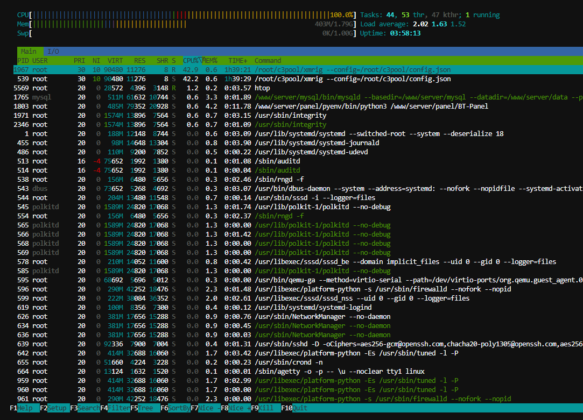Select the tuned thread row PID 959
583x420 pixels.
click(x=298, y=380)
